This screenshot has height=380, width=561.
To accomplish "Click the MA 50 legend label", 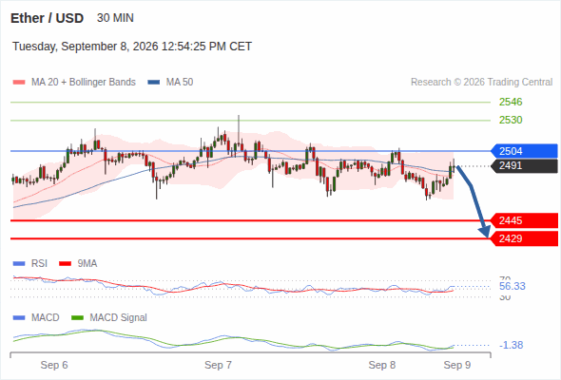I will [180, 83].
